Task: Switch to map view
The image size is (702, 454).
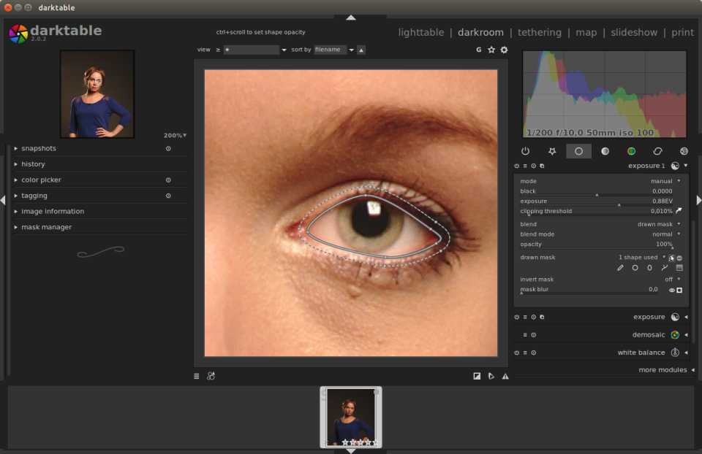Action: point(586,32)
